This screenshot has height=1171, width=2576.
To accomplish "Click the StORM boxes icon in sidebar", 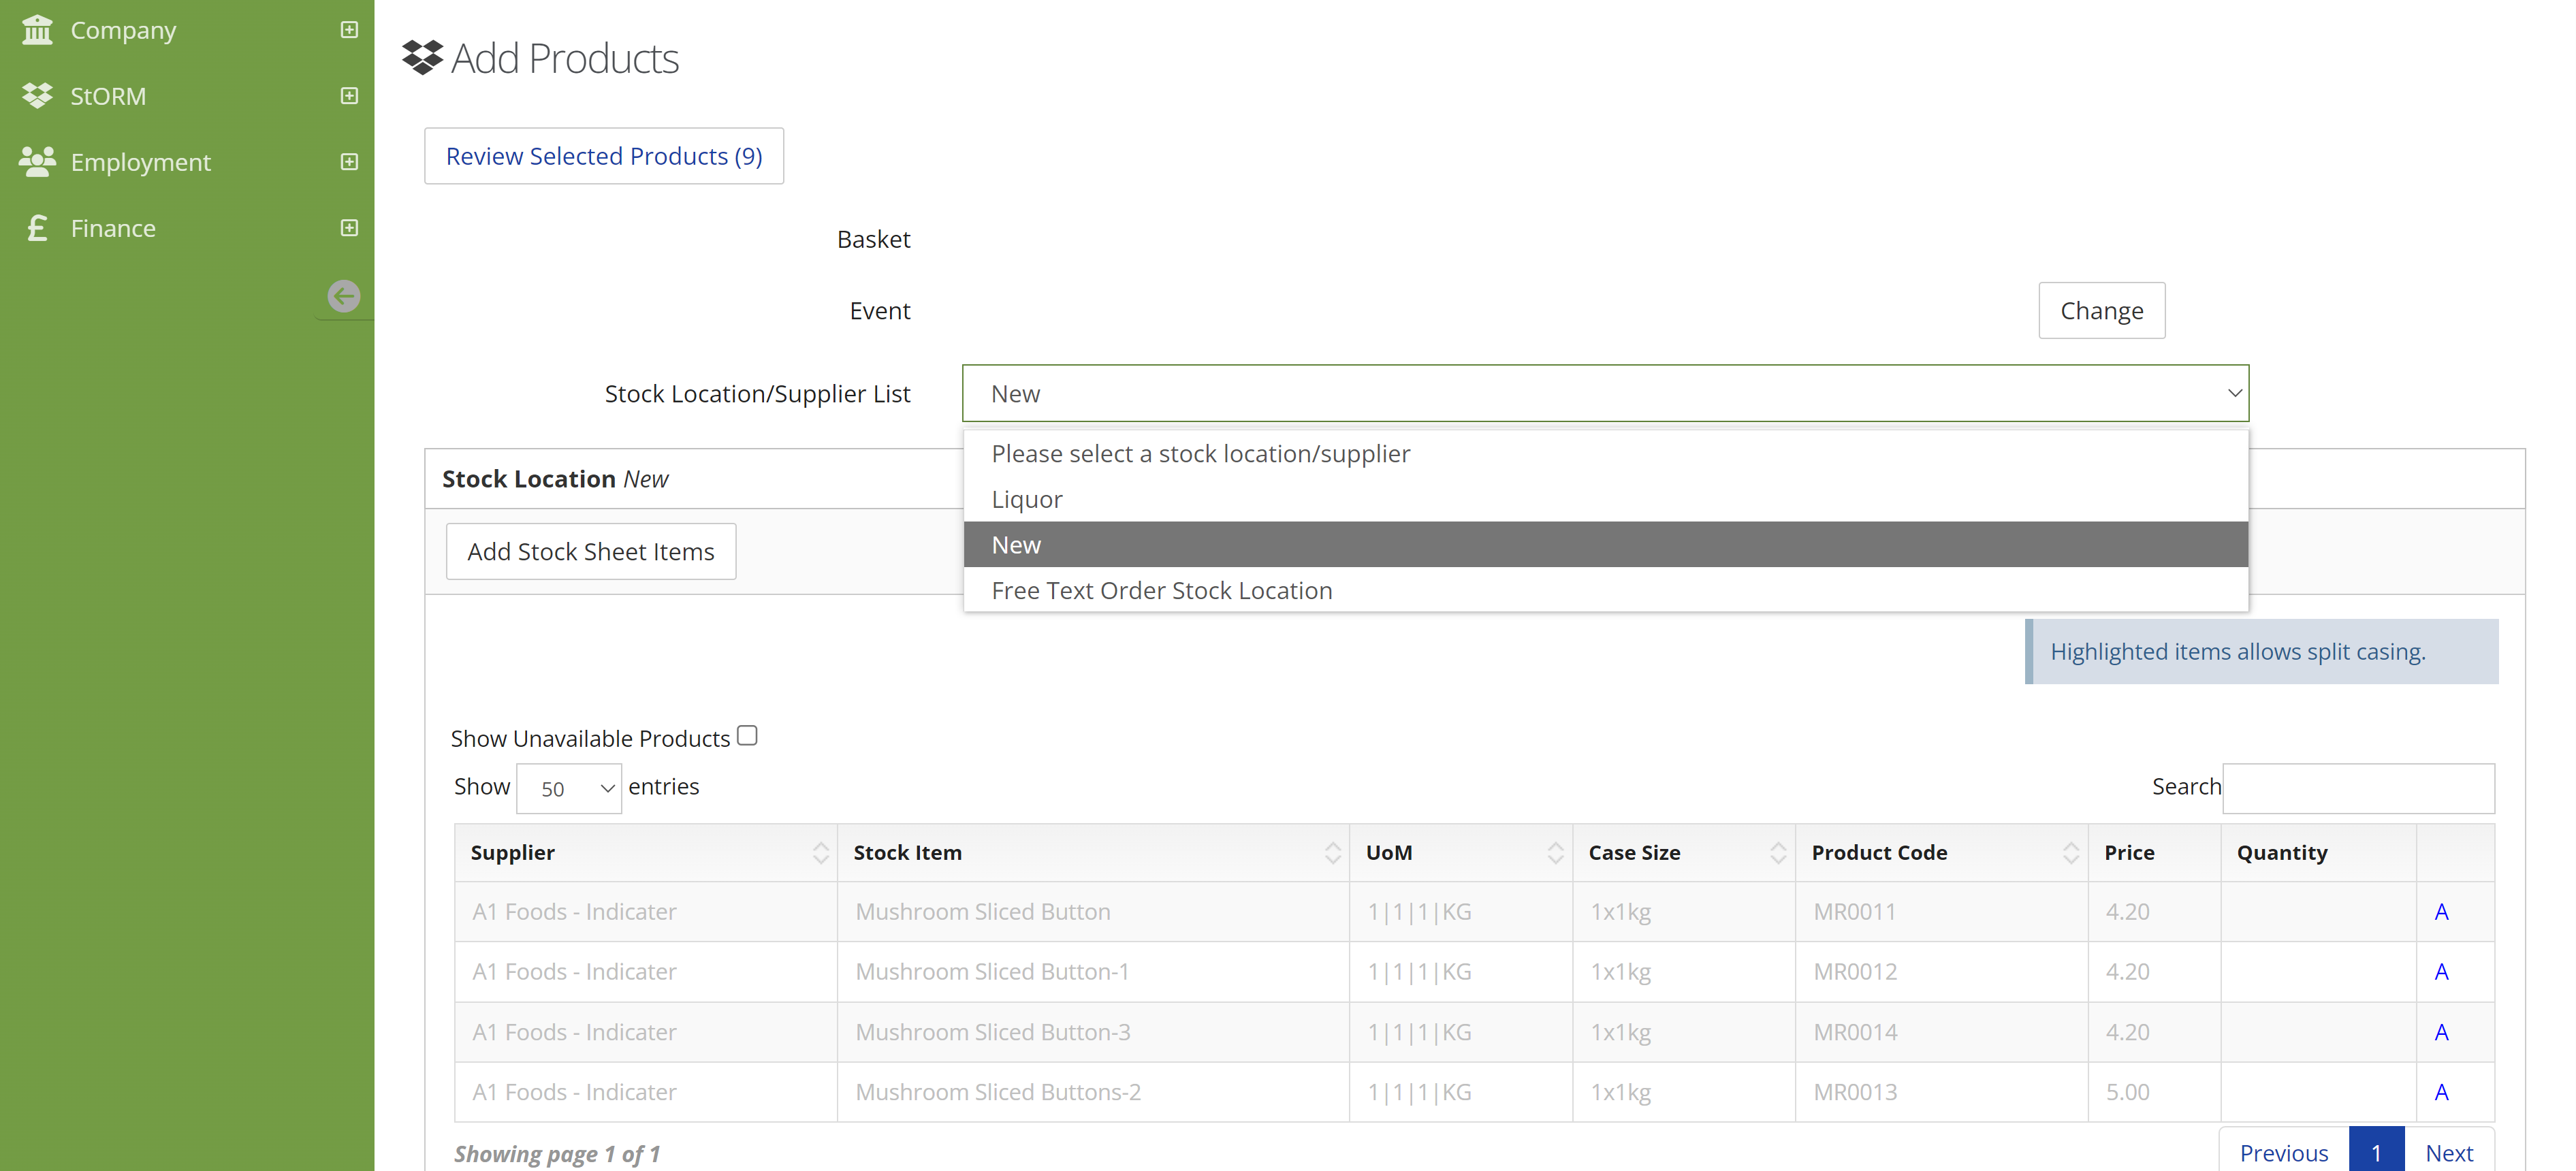I will click(x=37, y=96).
